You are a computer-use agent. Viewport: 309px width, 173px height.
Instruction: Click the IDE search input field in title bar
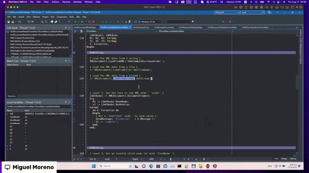coord(253,12)
